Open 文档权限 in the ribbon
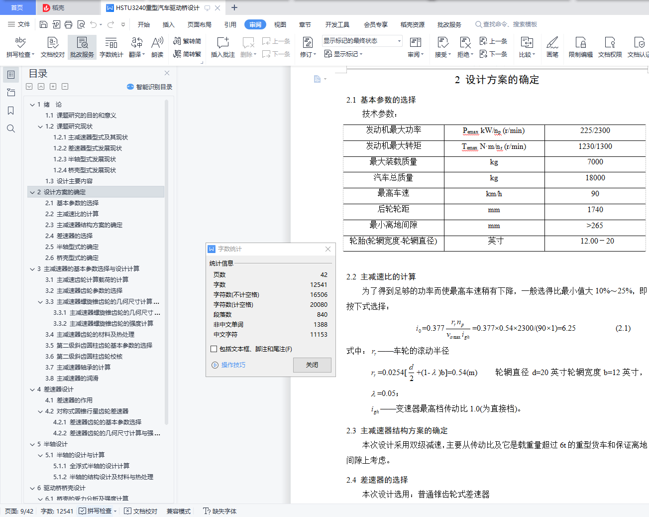 610,47
